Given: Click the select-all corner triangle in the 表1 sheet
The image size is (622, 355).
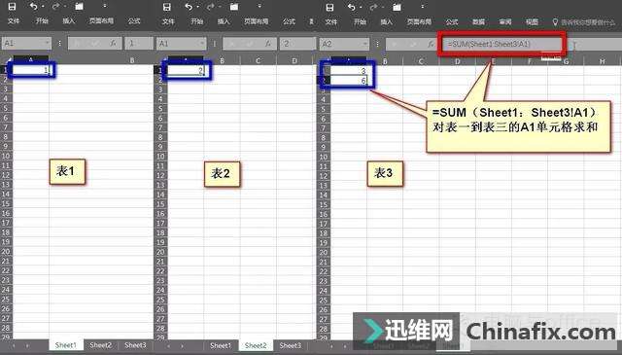Looking at the screenshot, I should coord(9,60).
